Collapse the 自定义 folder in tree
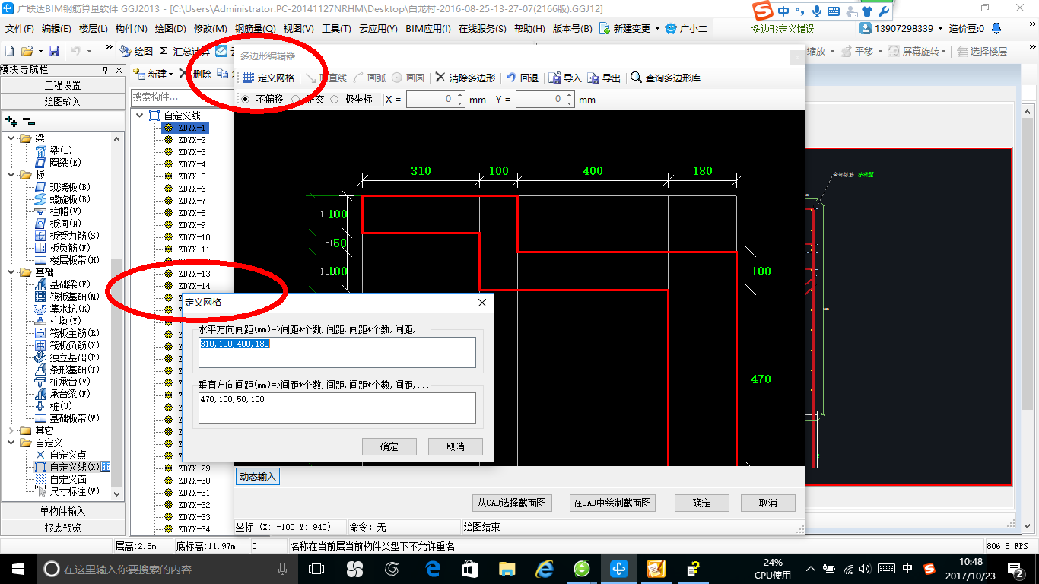This screenshot has width=1039, height=584. coord(11,443)
